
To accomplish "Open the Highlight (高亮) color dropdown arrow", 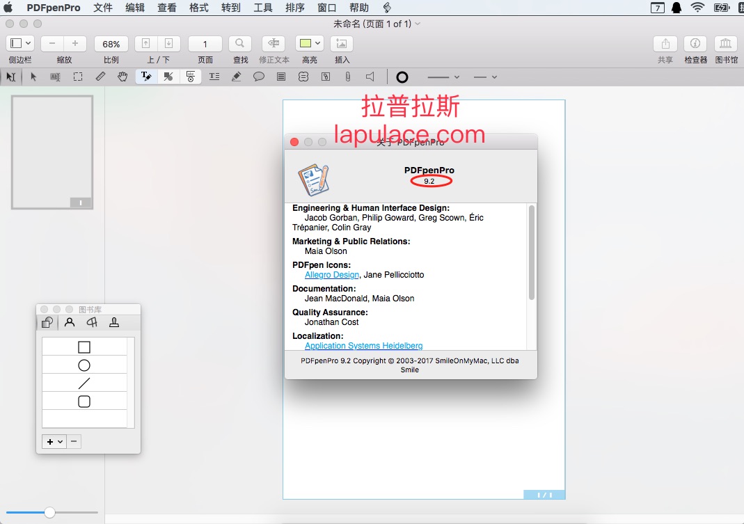I will click(318, 44).
